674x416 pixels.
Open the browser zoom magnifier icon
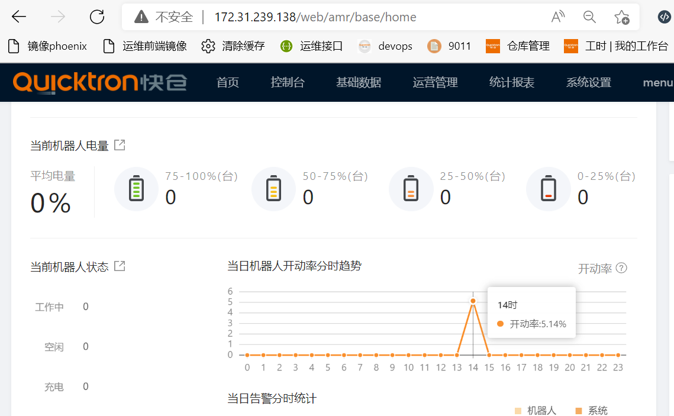[589, 17]
